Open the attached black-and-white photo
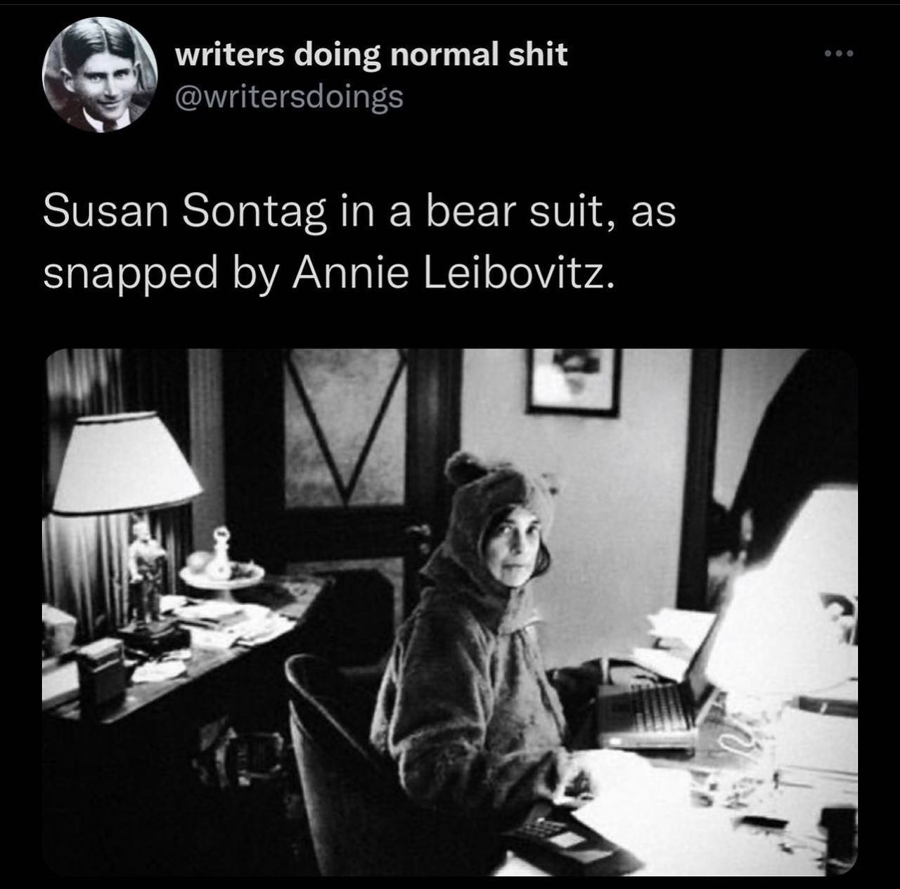Image resolution: width=900 pixels, height=889 pixels. (450, 612)
